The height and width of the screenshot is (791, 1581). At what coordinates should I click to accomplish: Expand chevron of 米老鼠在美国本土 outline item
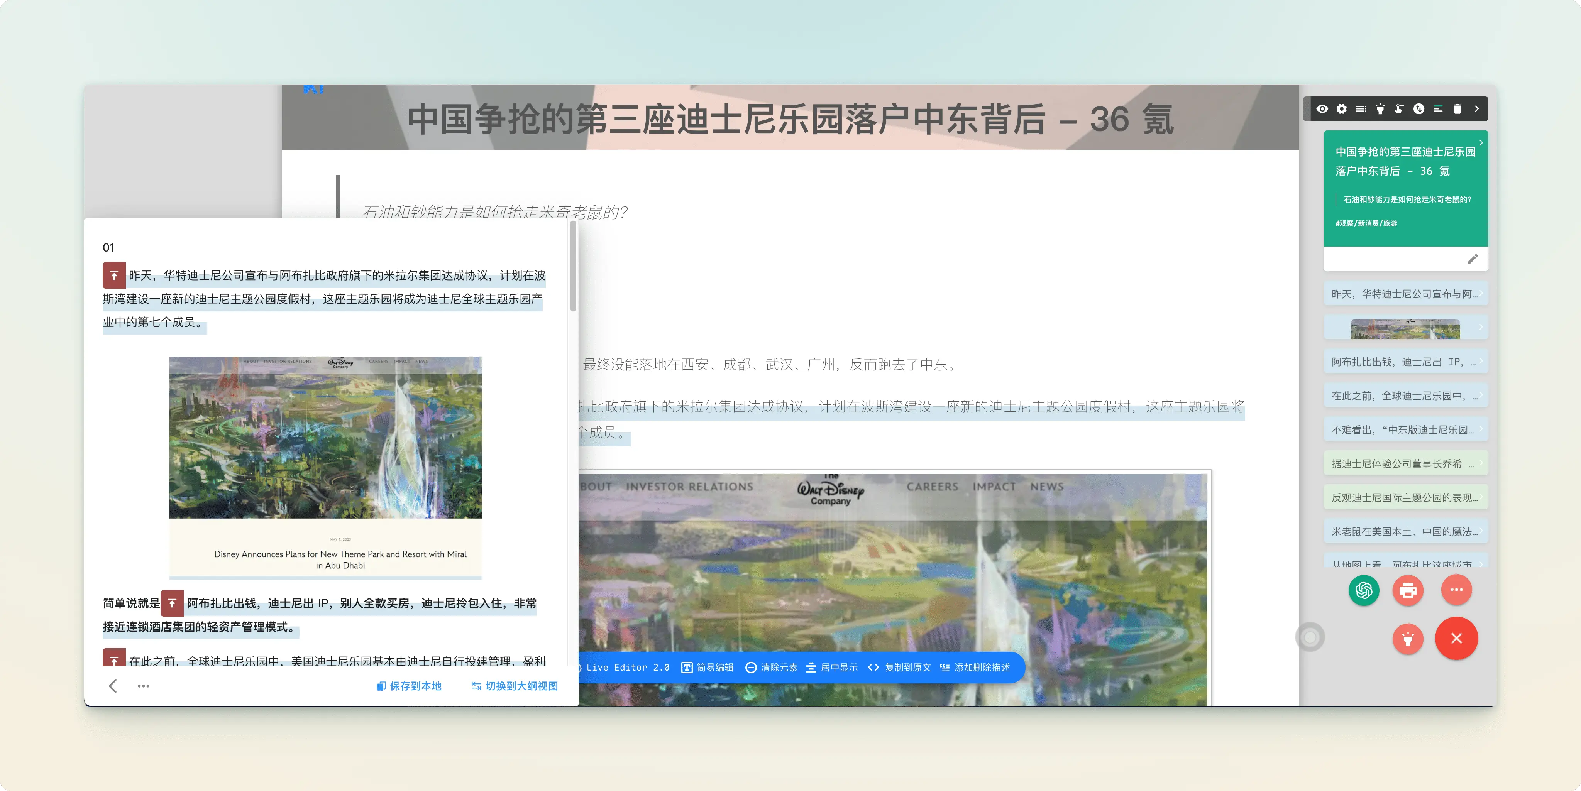(x=1481, y=530)
